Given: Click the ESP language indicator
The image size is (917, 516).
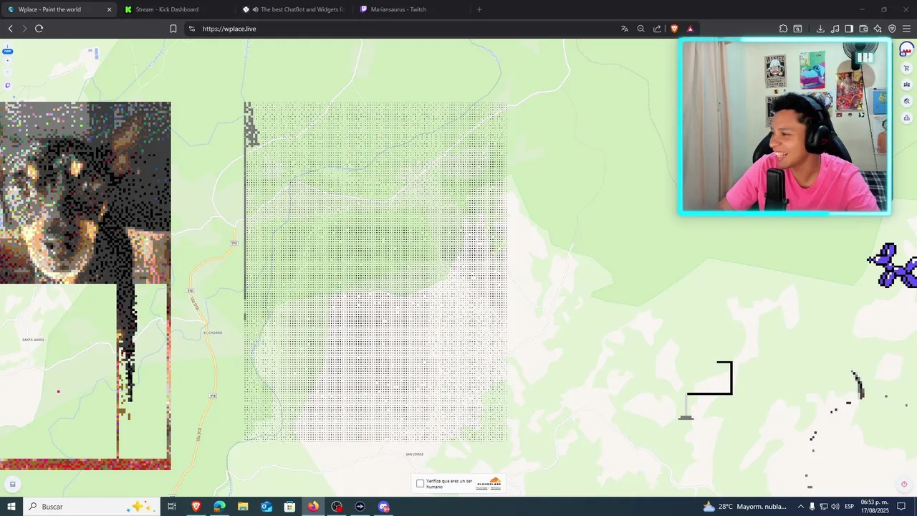Looking at the screenshot, I should pos(850,507).
